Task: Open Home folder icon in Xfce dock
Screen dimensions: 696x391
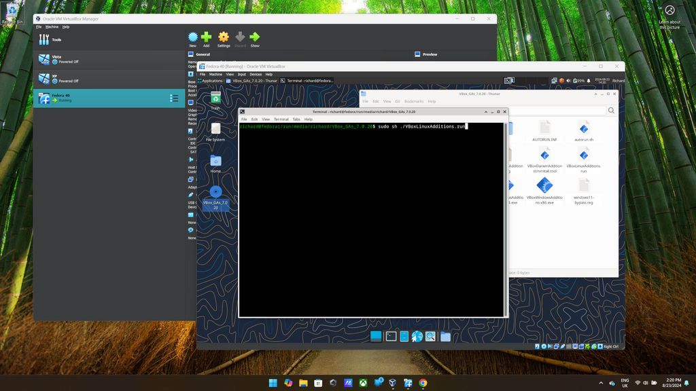Action: point(445,337)
